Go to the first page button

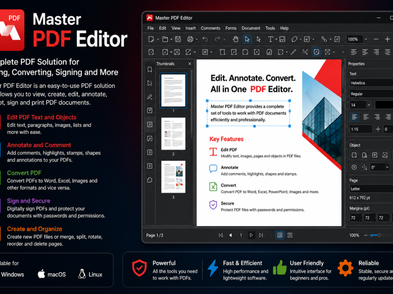[221, 235]
